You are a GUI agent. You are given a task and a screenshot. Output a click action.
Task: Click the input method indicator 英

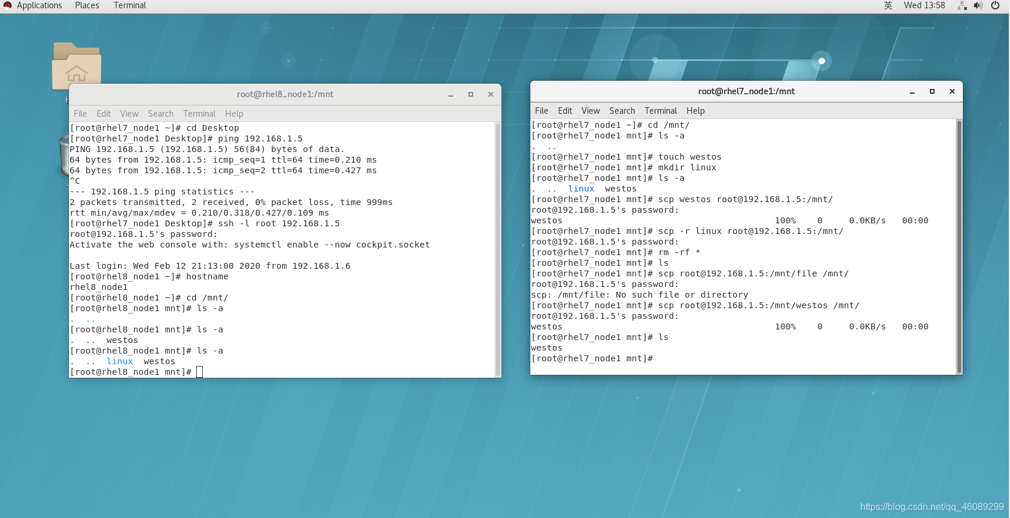pos(888,5)
